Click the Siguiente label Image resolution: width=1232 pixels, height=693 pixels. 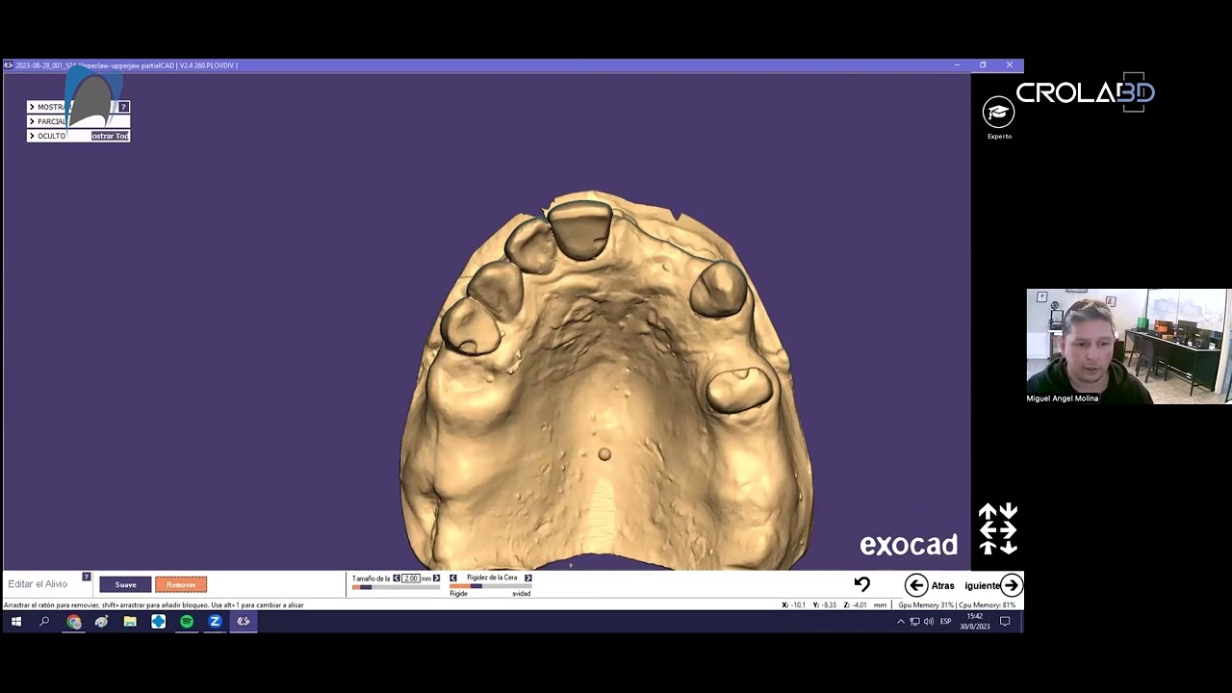[x=982, y=585]
